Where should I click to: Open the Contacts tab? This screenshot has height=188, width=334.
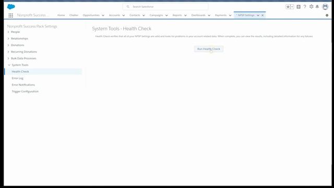(x=135, y=15)
